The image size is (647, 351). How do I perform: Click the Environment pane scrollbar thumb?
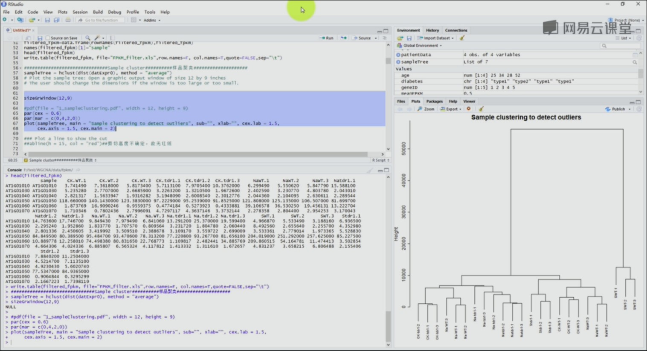point(641,74)
